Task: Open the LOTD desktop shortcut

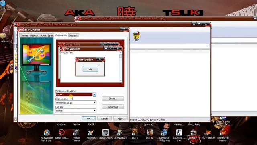Action: 135,134
